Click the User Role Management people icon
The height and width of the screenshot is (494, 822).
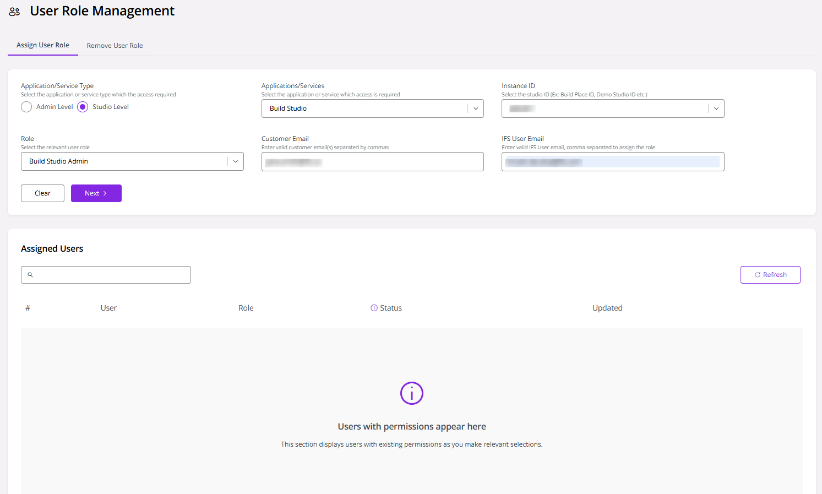[x=14, y=12]
